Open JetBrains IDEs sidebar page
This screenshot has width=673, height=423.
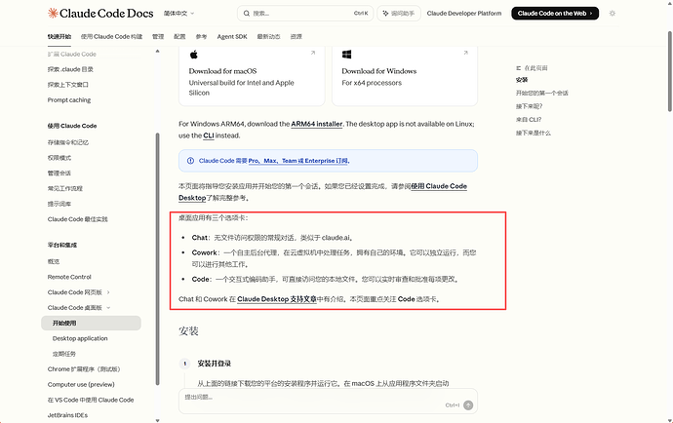(x=67, y=415)
